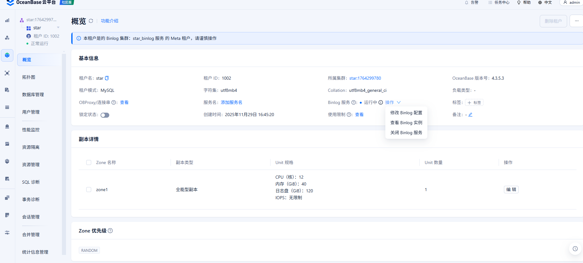Click the tenant icon in left rail
Image resolution: width=583 pixels, height=263 pixels.
[7, 55]
